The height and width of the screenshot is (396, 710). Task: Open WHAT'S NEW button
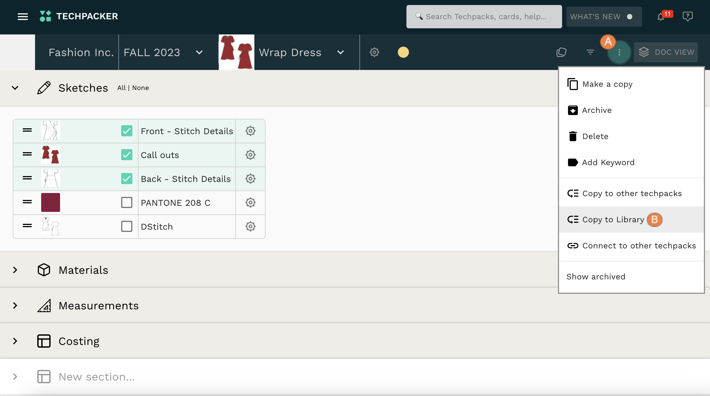pos(604,17)
